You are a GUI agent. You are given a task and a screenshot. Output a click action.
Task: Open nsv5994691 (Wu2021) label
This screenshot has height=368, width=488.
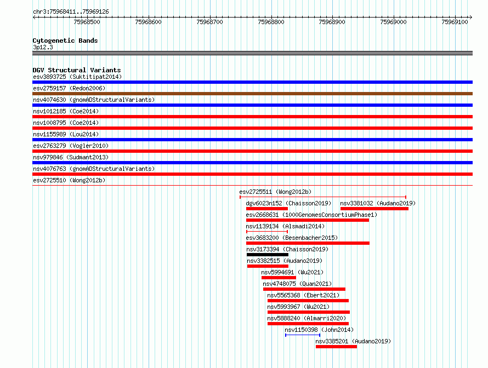(292, 272)
